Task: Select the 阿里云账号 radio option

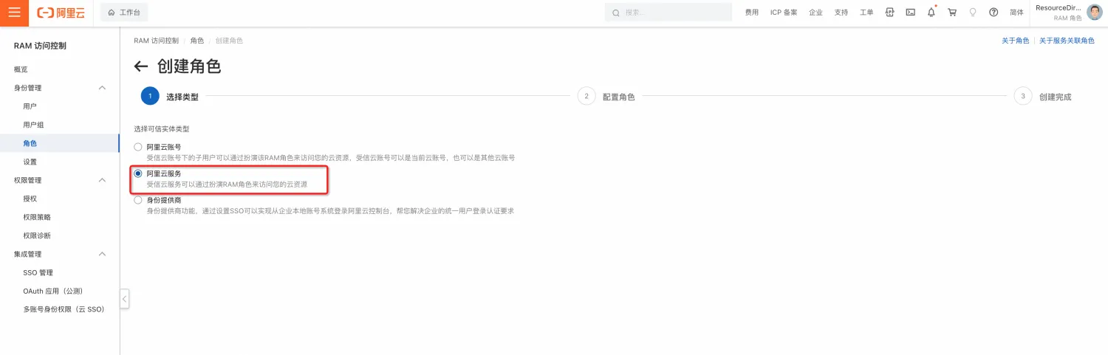Action: tap(138, 147)
